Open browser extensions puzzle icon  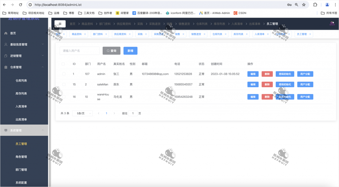point(315,5)
